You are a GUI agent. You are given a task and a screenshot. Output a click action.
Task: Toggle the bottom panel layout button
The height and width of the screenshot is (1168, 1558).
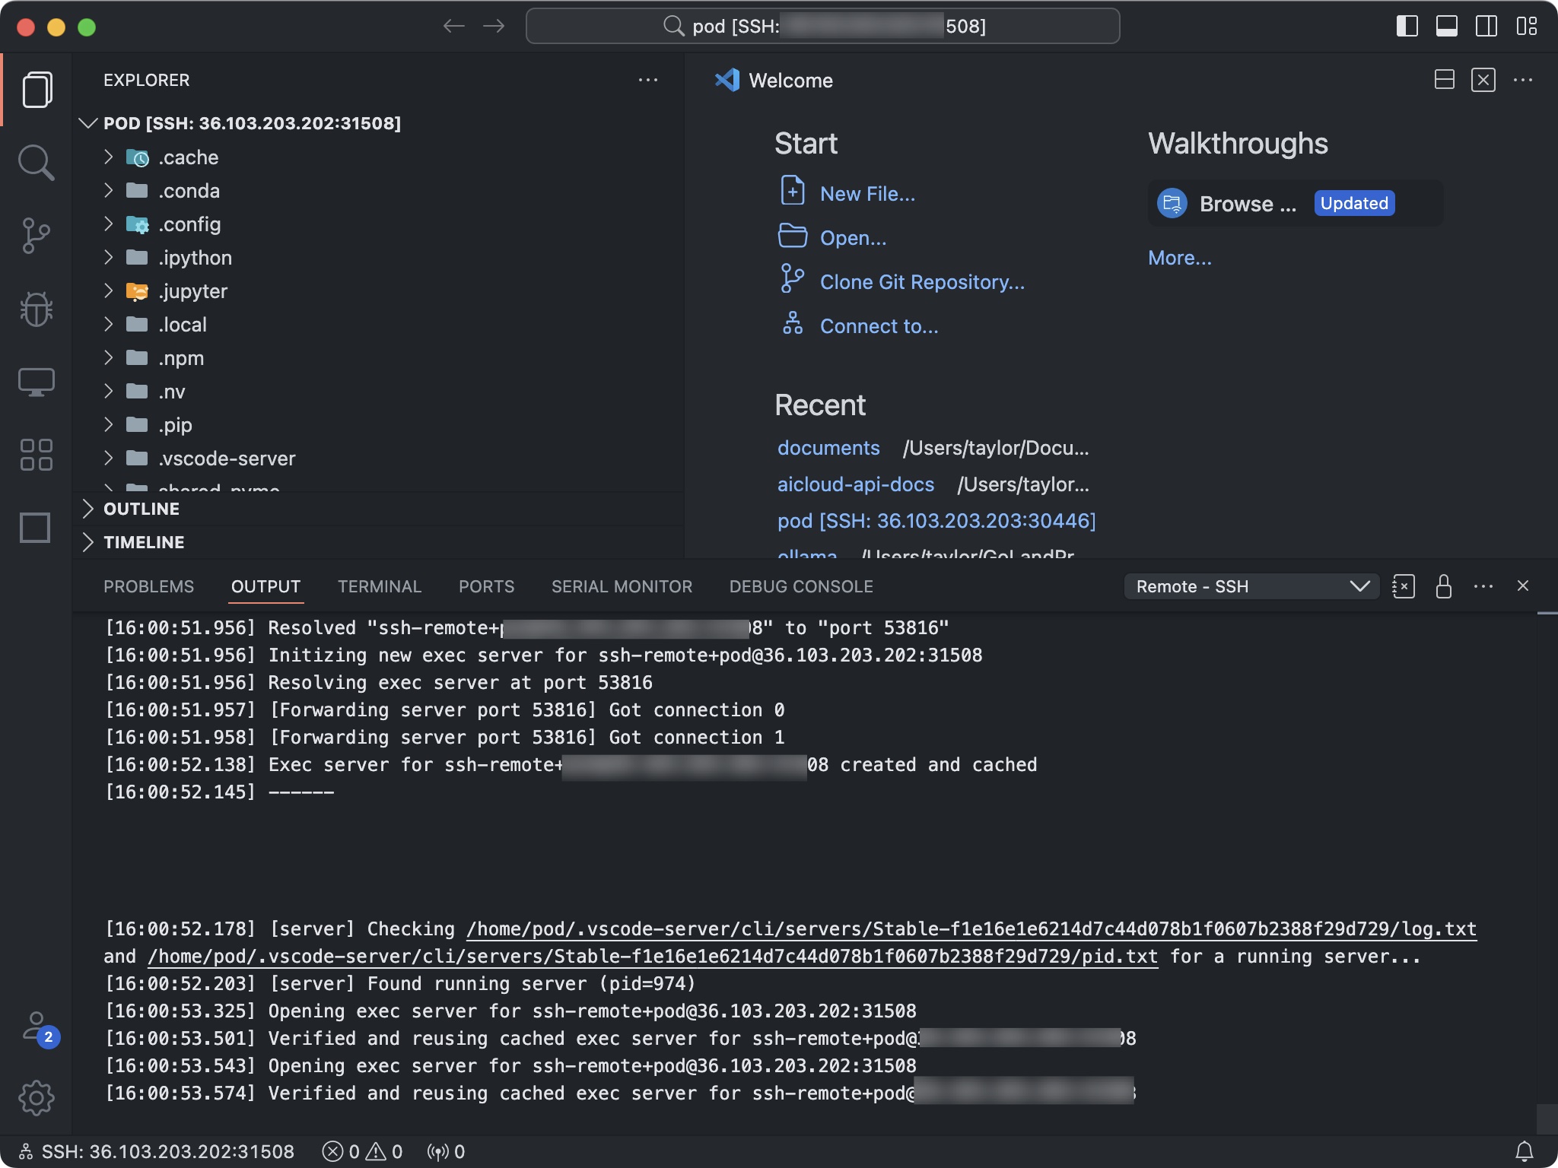tap(1447, 26)
